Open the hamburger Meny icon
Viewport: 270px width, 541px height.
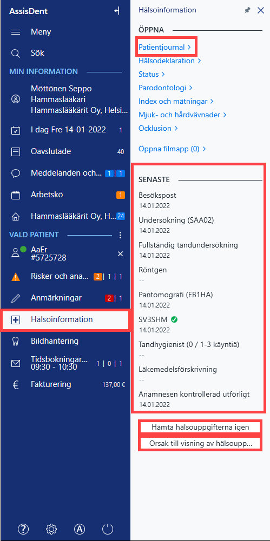16,32
